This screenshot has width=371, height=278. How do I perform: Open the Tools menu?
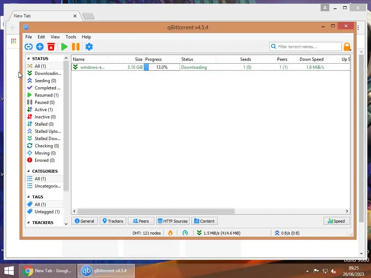click(71, 37)
